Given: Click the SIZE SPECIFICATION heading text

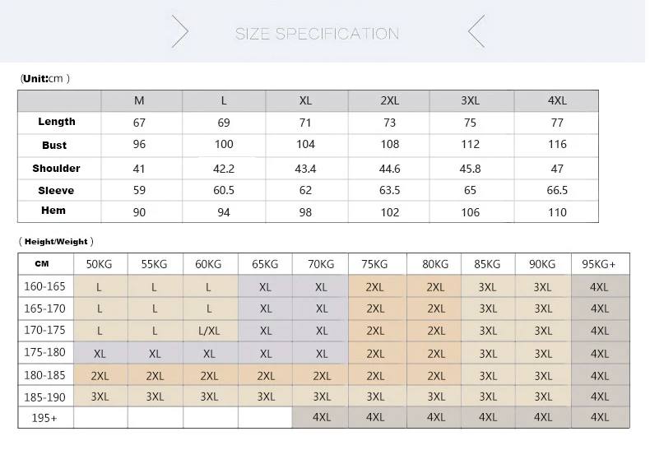Looking at the screenshot, I should tap(317, 34).
